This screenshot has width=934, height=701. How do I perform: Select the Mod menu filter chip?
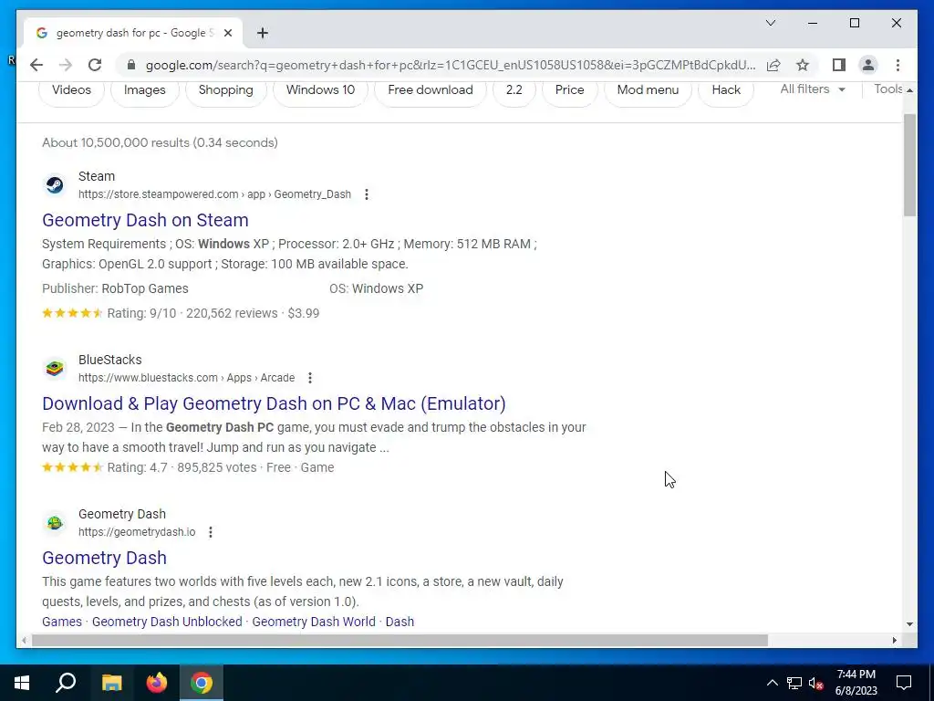tap(649, 90)
